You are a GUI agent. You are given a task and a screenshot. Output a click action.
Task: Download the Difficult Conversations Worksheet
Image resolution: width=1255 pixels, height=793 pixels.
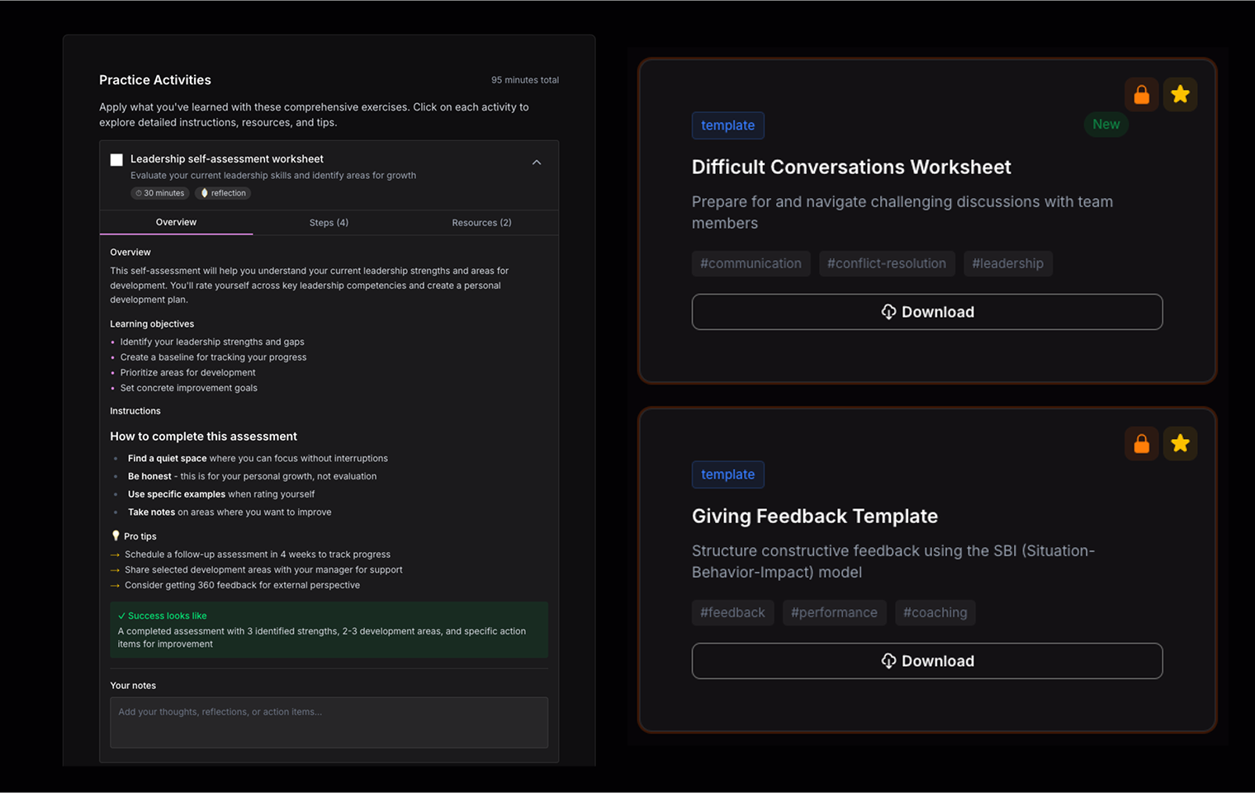[x=926, y=312]
